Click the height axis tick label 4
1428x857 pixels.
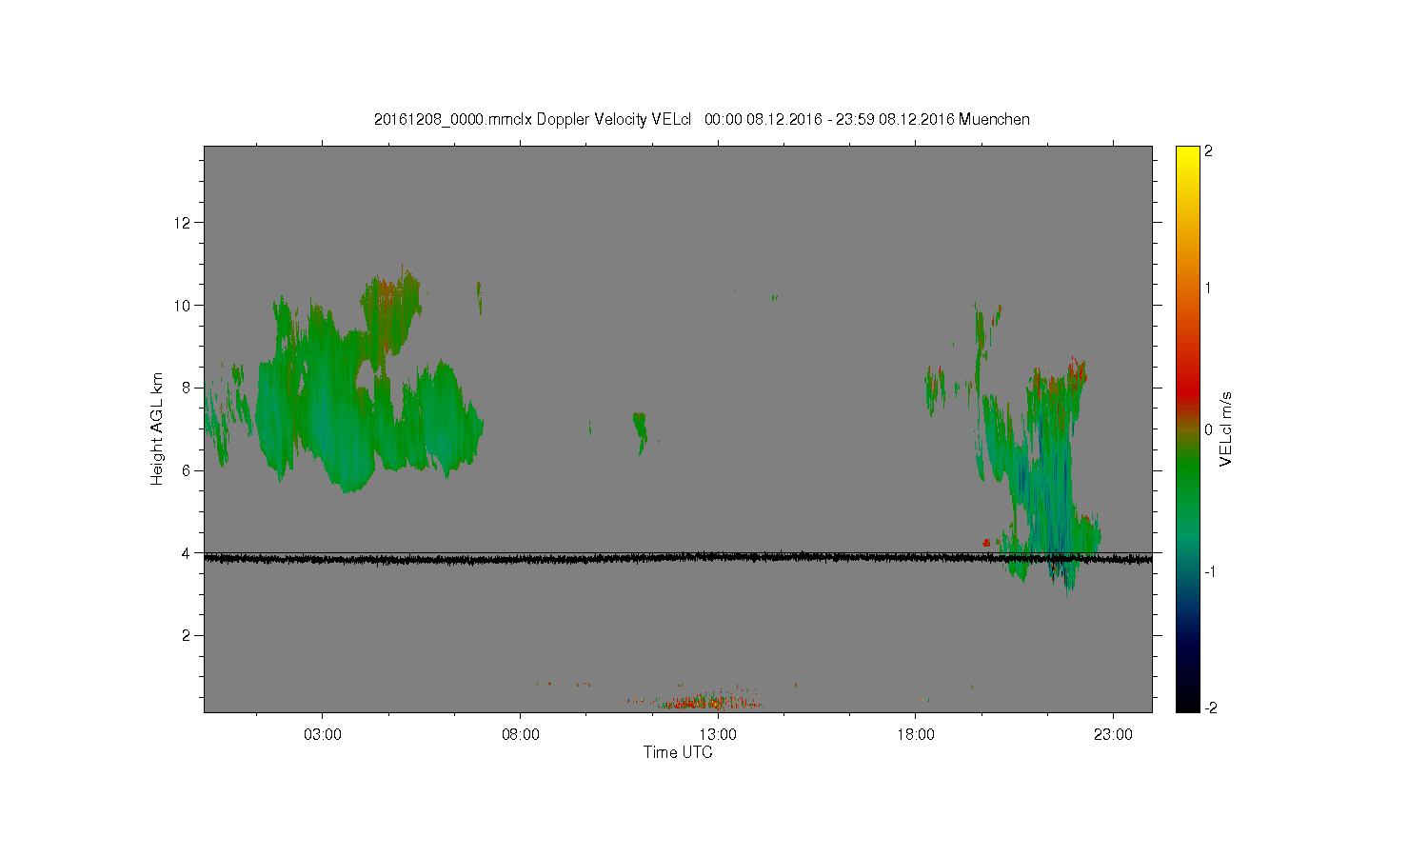click(188, 553)
